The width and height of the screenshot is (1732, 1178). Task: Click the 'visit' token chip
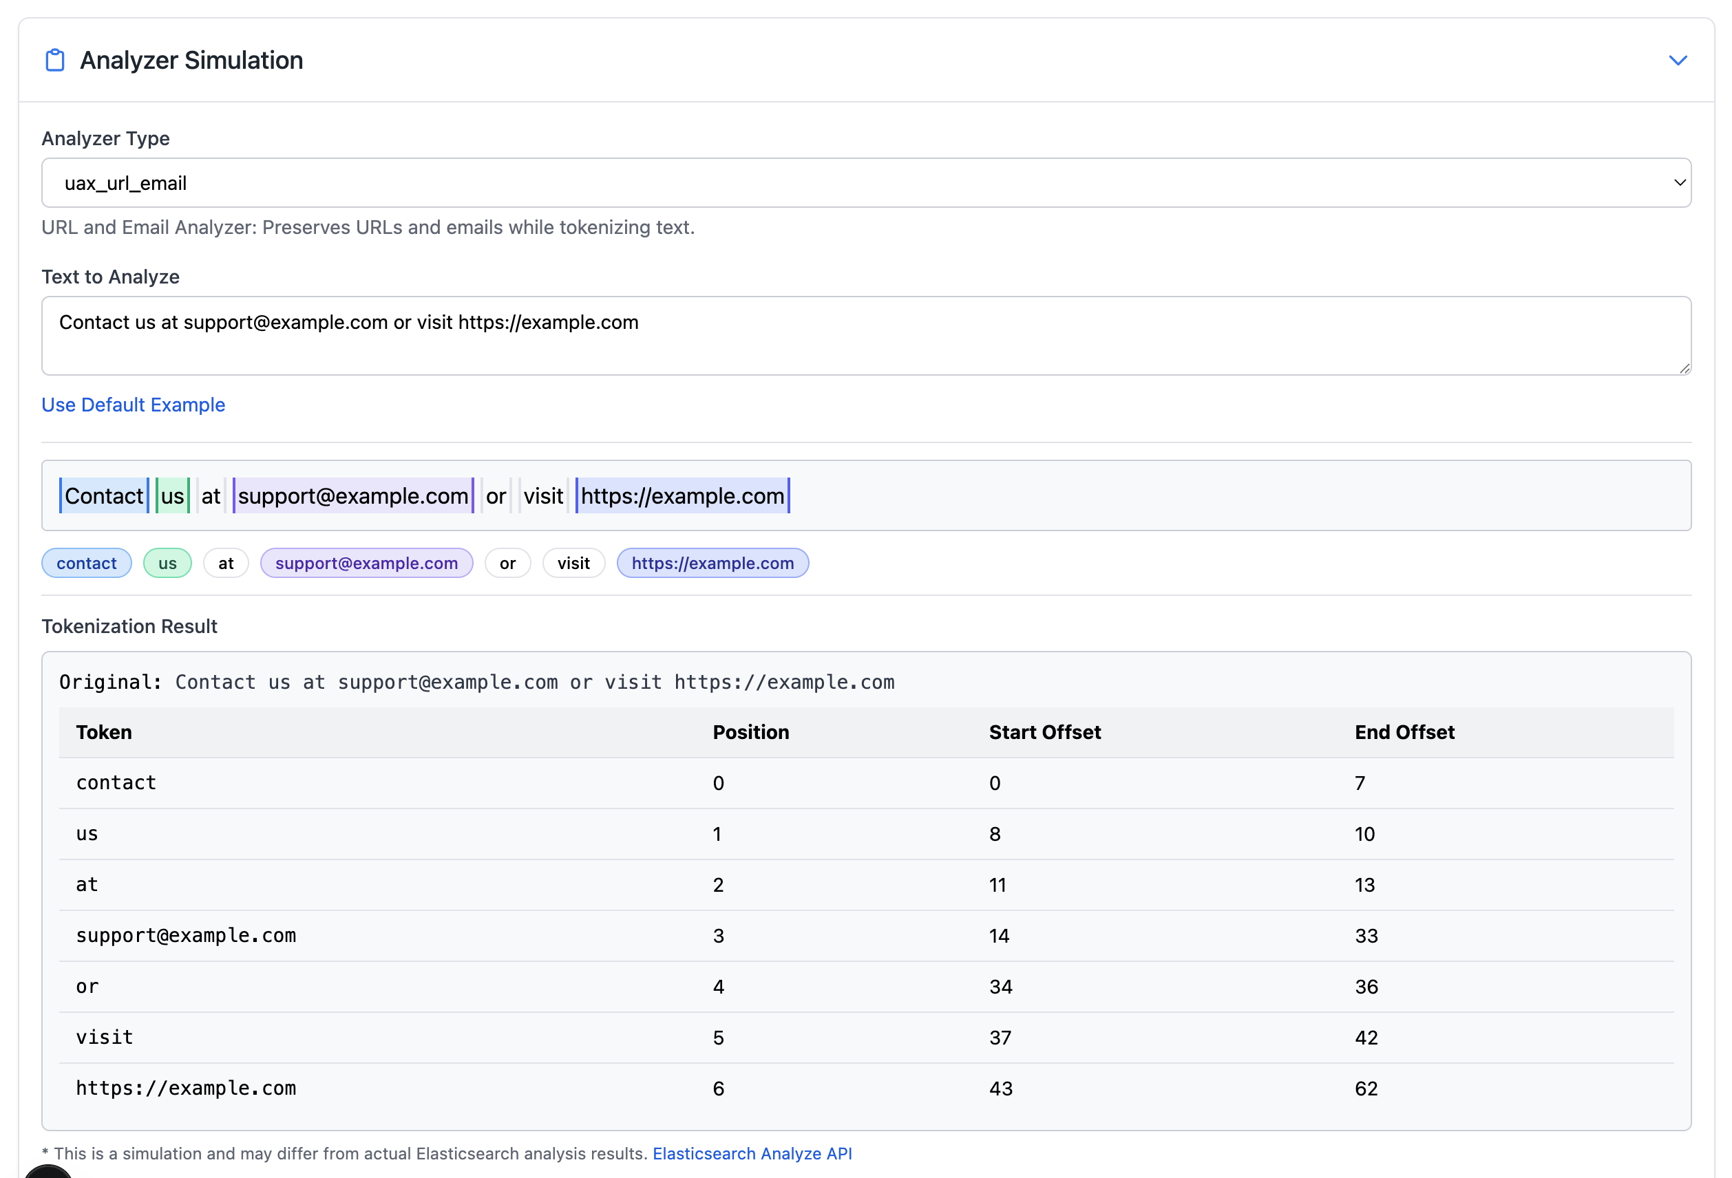(x=573, y=564)
